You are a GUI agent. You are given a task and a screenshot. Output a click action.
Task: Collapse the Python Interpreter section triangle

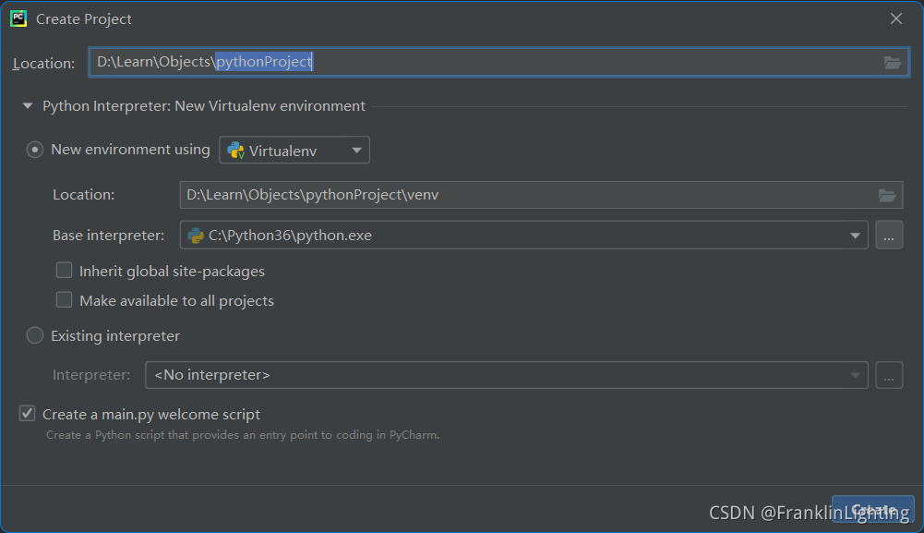27,106
